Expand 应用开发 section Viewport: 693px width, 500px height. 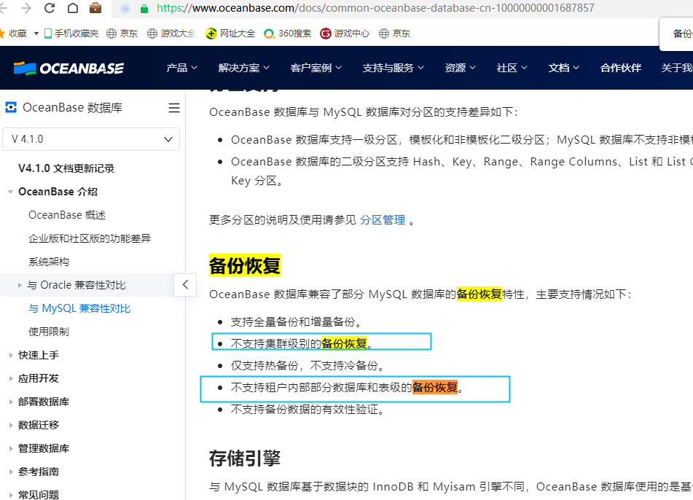11,379
